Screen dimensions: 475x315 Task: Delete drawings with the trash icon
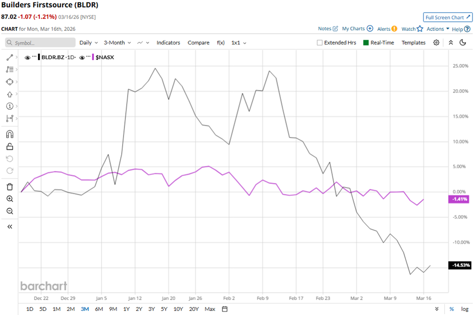10,187
